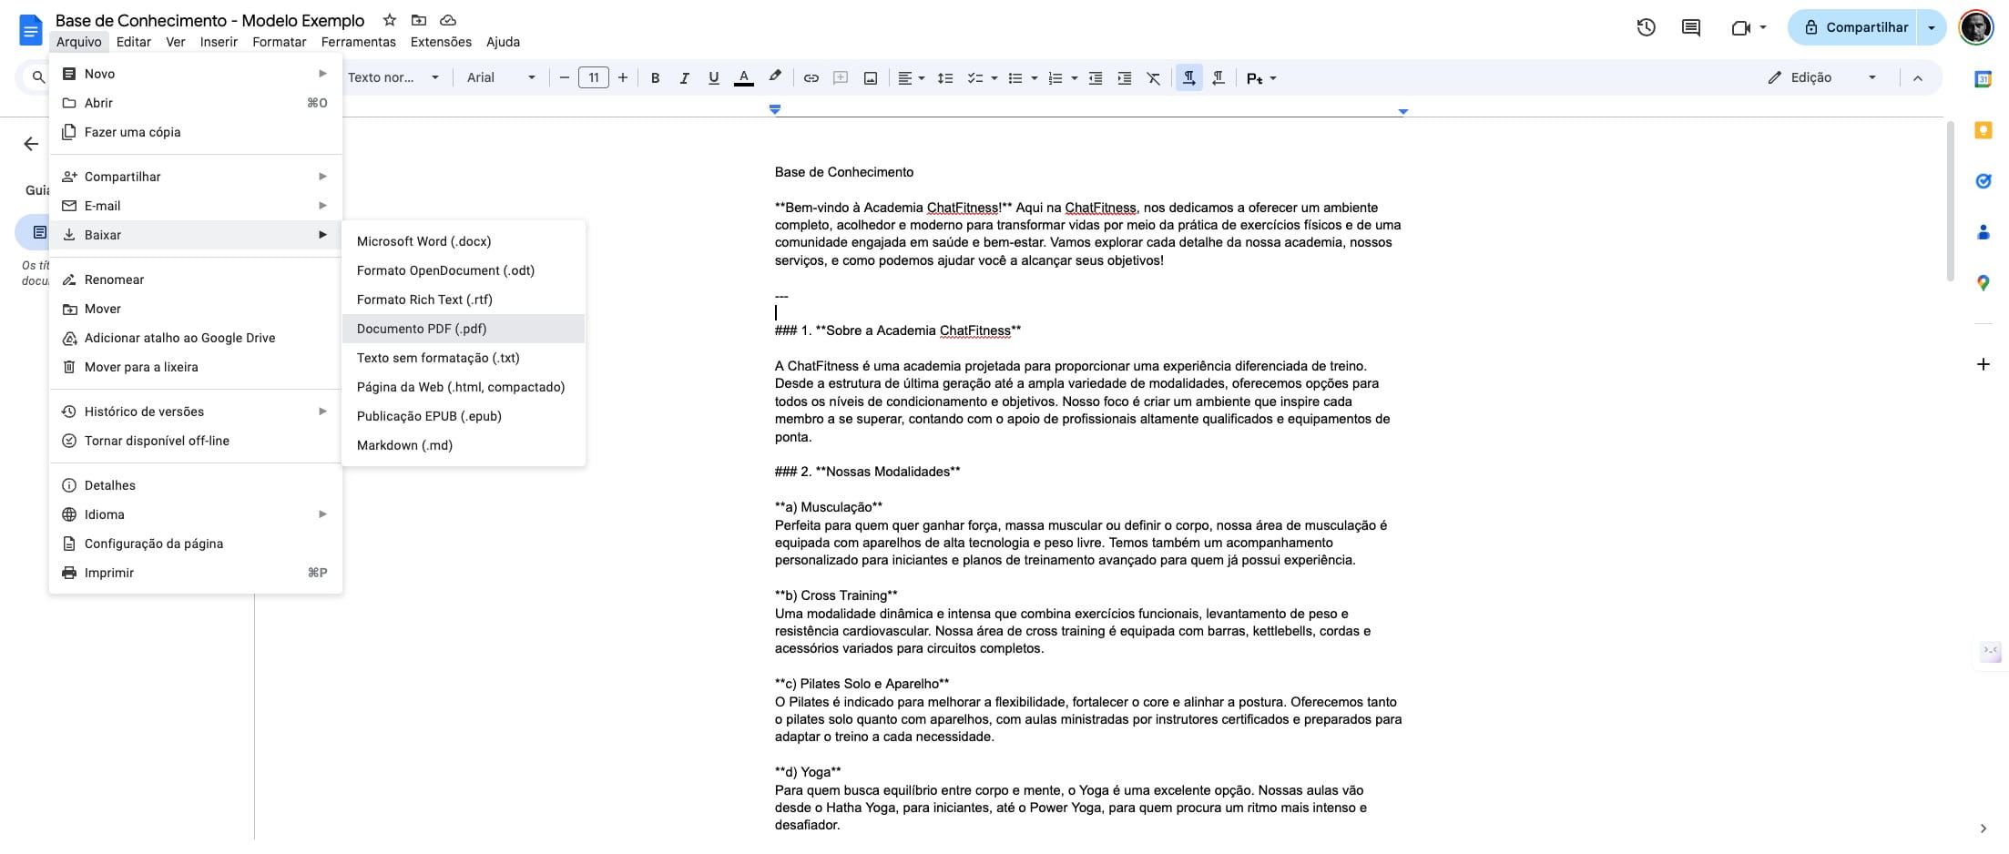Close the document outline with back arrow
The image size is (2009, 854).
point(31,144)
